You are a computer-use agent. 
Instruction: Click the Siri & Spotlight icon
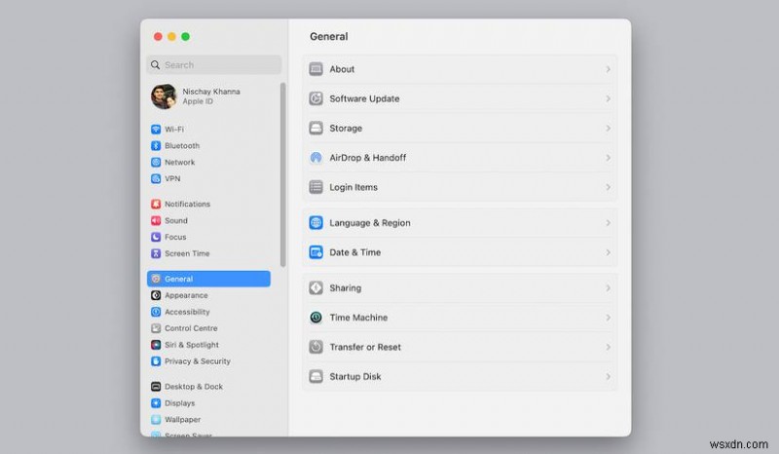pos(156,345)
